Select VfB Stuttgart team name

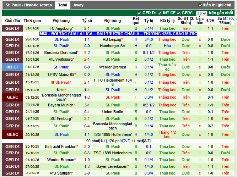[x=61, y=173]
